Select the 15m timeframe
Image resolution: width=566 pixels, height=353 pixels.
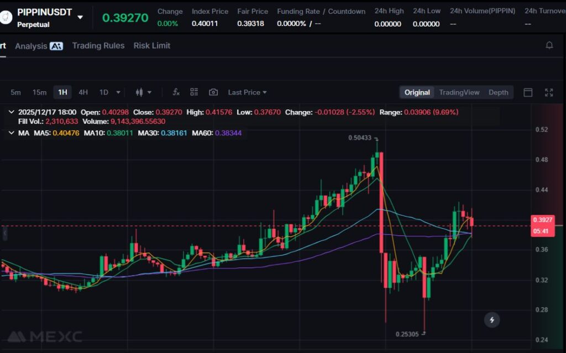click(39, 92)
